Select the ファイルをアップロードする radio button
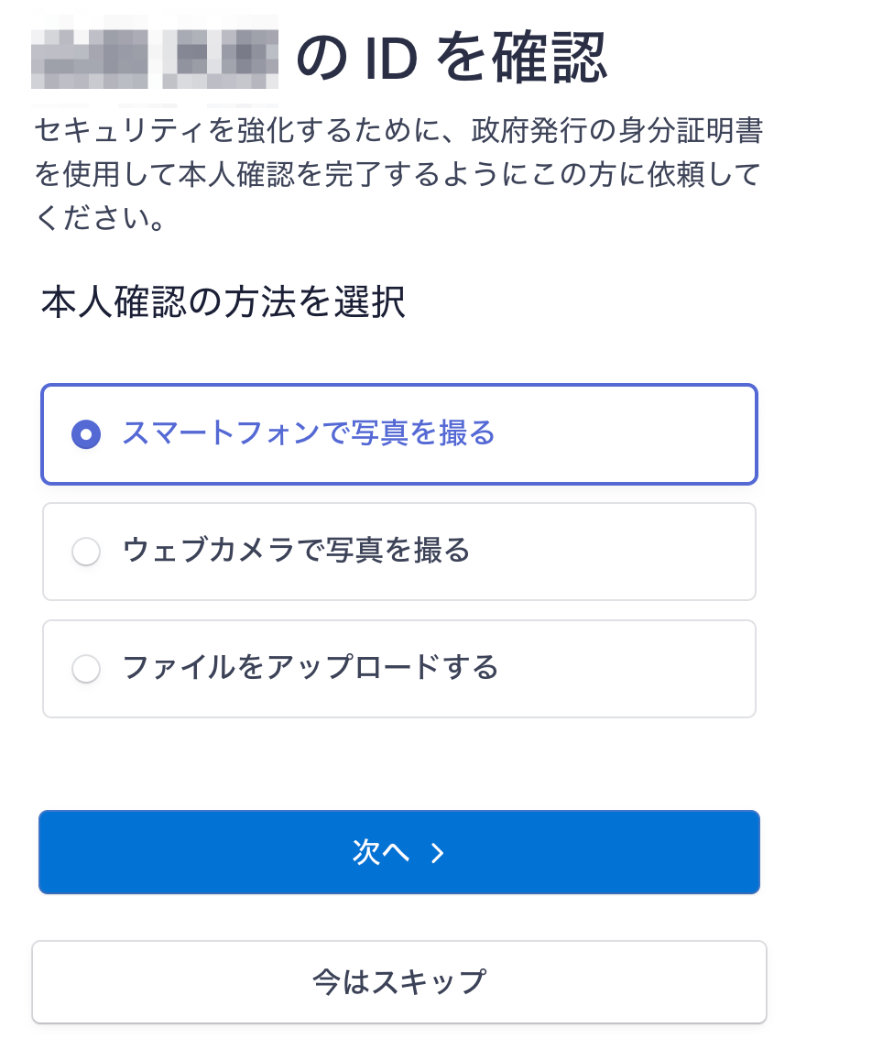 pyautogui.click(x=86, y=669)
